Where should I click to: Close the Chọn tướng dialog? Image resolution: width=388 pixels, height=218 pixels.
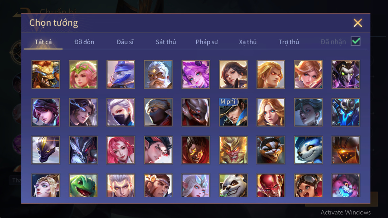pyautogui.click(x=358, y=23)
